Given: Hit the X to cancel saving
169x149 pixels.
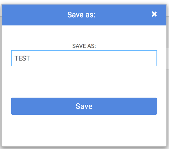Looking at the screenshot, I should click(154, 14).
